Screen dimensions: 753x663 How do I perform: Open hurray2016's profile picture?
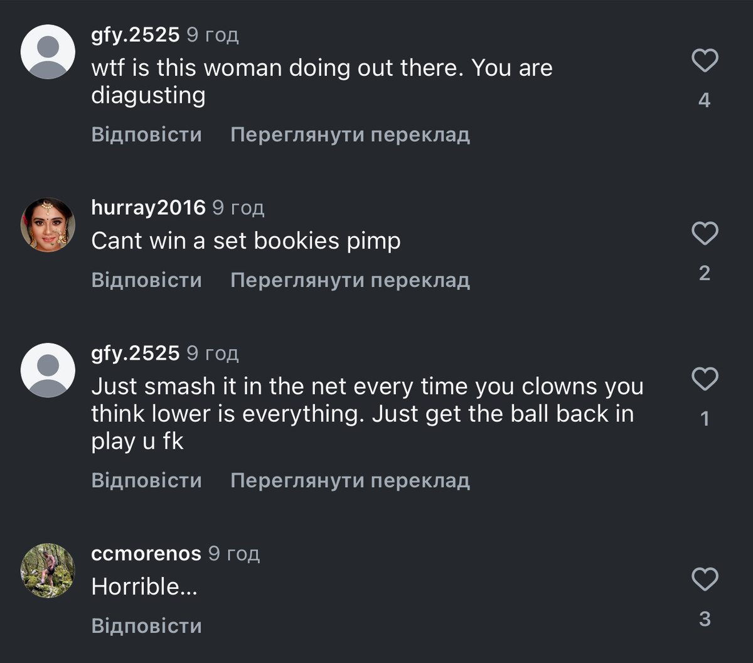click(48, 225)
